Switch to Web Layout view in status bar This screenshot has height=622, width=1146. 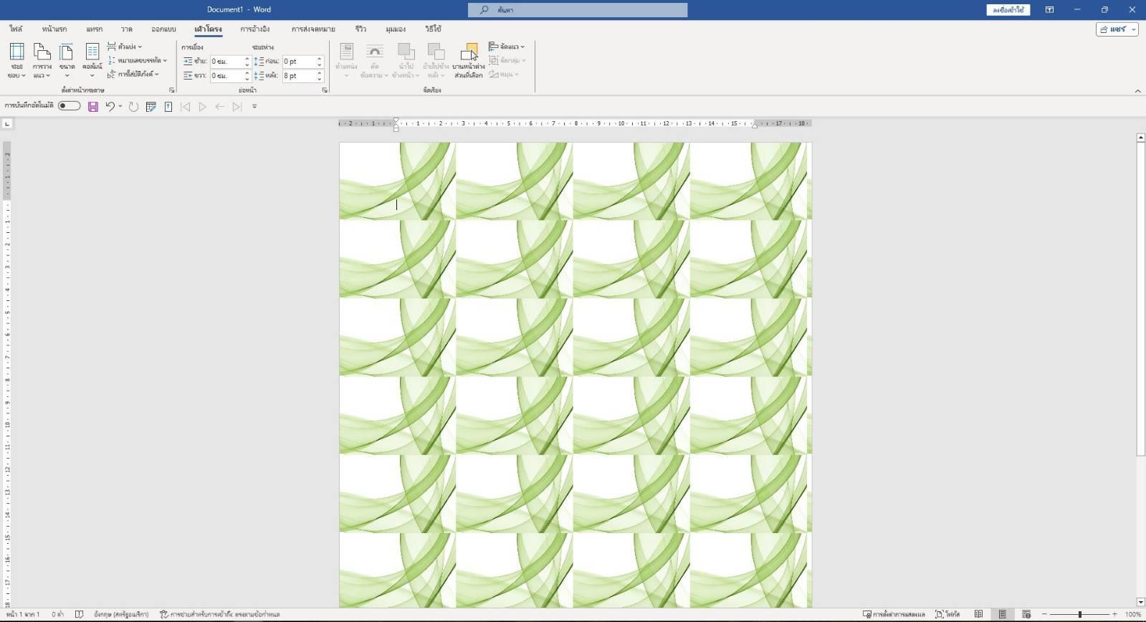tap(1026, 614)
